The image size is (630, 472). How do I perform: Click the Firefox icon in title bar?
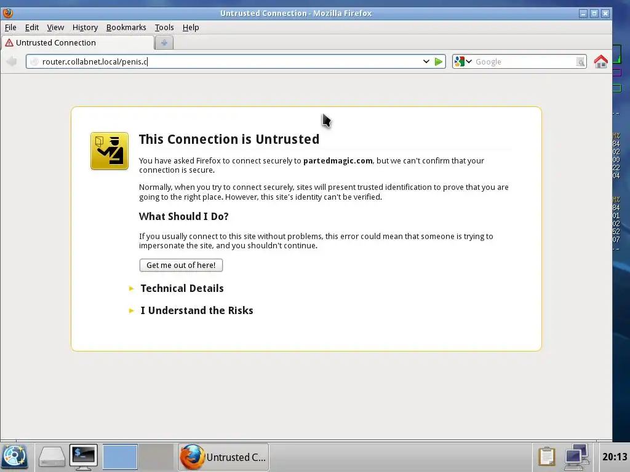(7, 14)
